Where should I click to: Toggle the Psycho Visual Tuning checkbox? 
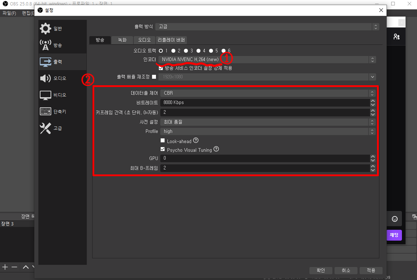(x=162, y=149)
